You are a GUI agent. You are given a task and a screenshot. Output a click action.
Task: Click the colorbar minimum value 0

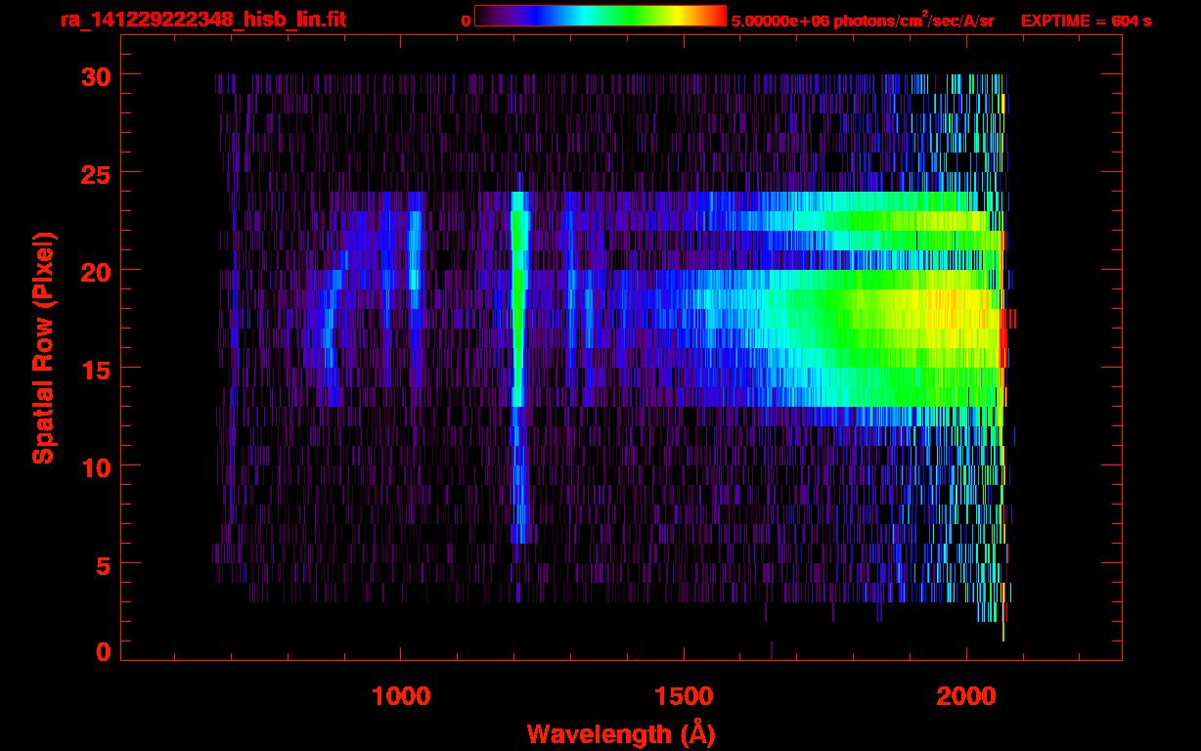click(466, 21)
